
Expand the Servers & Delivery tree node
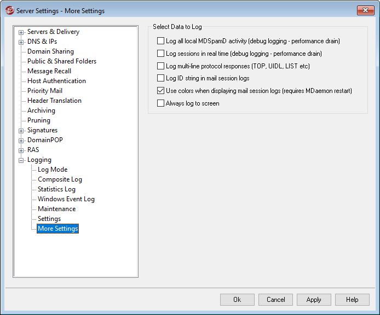(21, 32)
